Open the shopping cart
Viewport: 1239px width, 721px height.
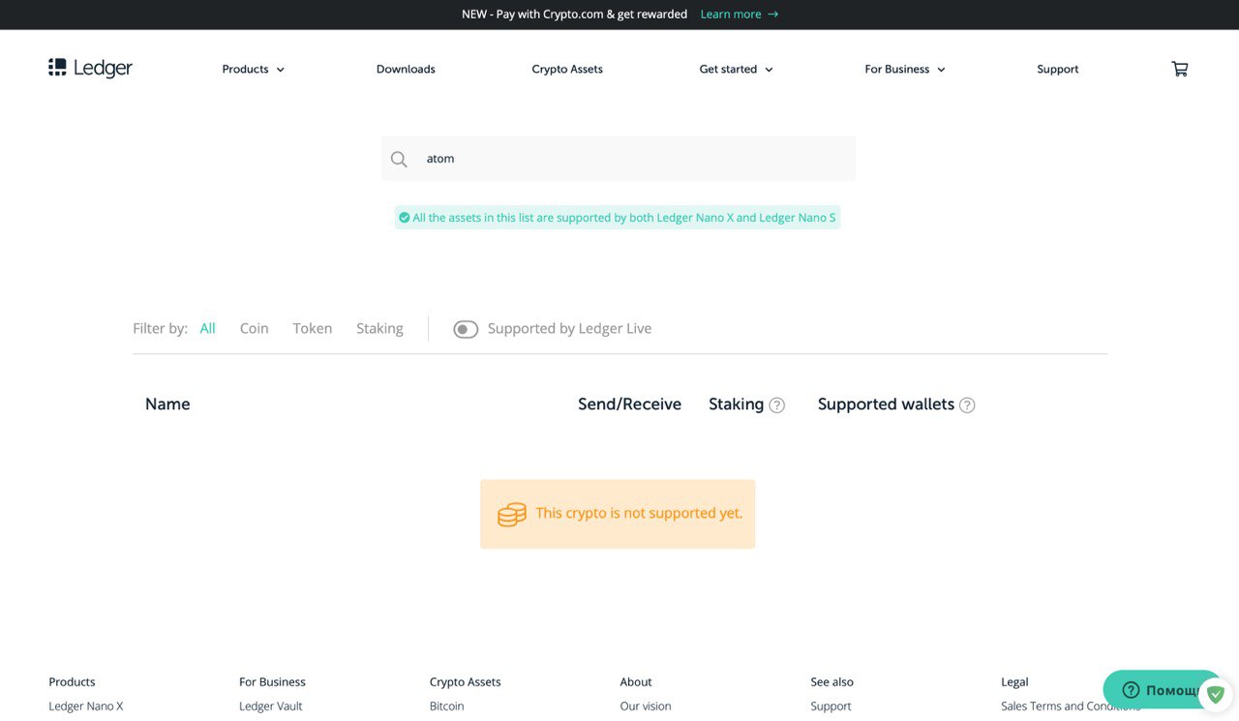point(1179,69)
